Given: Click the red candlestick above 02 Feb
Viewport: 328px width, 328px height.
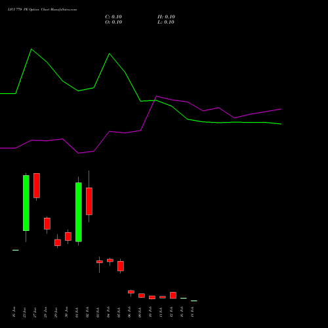Looking at the screenshot, I should (89, 201).
